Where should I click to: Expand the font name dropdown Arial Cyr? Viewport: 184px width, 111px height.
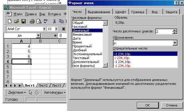point(44,29)
